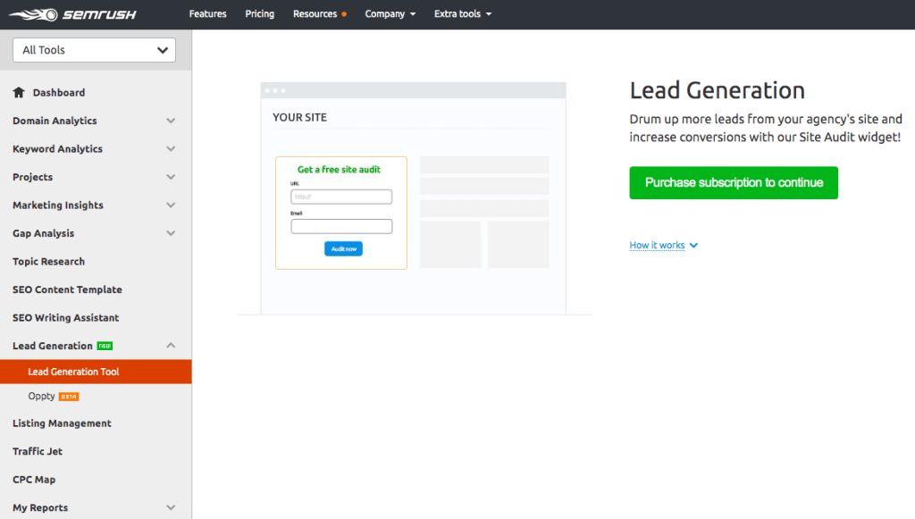915x519 pixels.
Task: Select Dashboard via its home icon
Action: (x=18, y=92)
